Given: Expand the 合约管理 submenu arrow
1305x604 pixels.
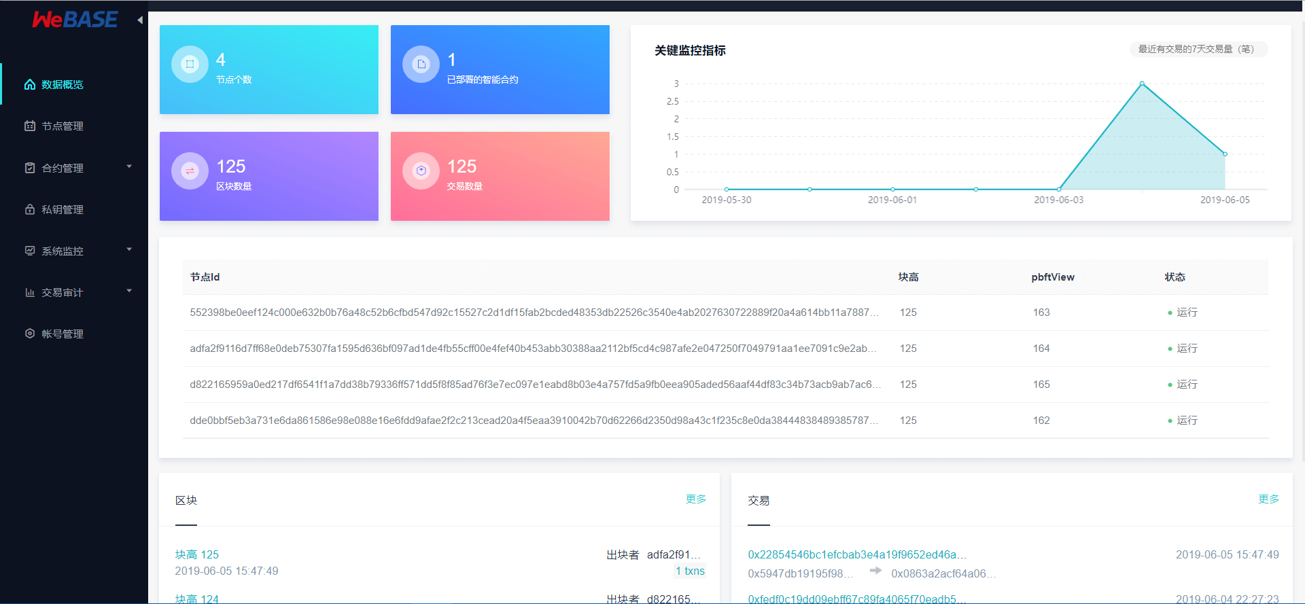Looking at the screenshot, I should pyautogui.click(x=129, y=166).
